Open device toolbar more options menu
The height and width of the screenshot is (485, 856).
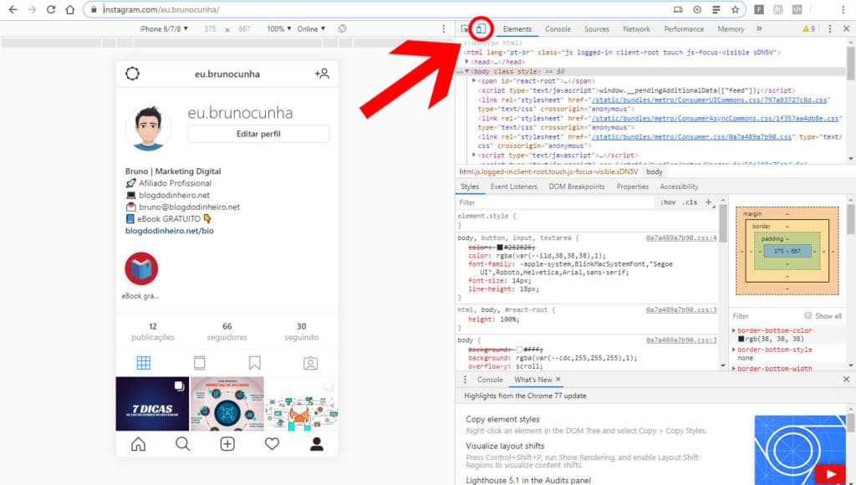[x=443, y=29]
